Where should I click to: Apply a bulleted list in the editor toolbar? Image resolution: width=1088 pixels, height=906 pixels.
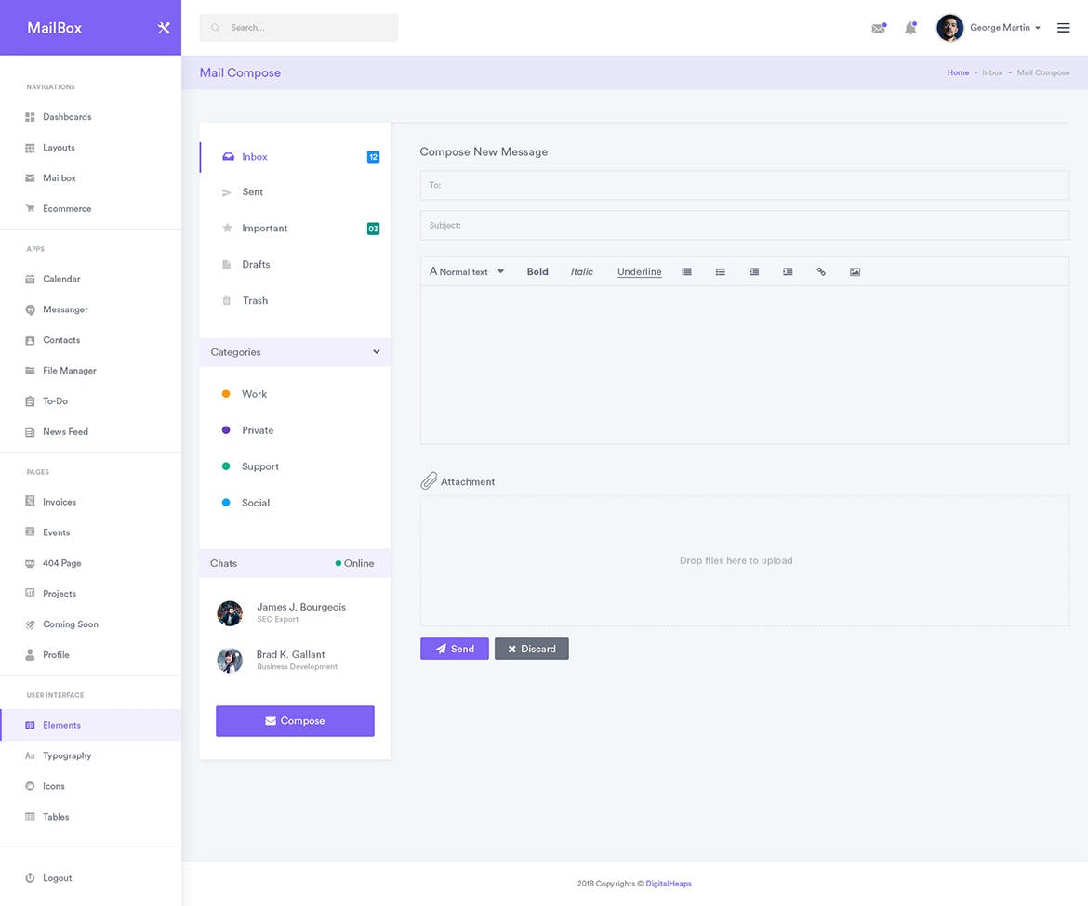[x=721, y=271]
